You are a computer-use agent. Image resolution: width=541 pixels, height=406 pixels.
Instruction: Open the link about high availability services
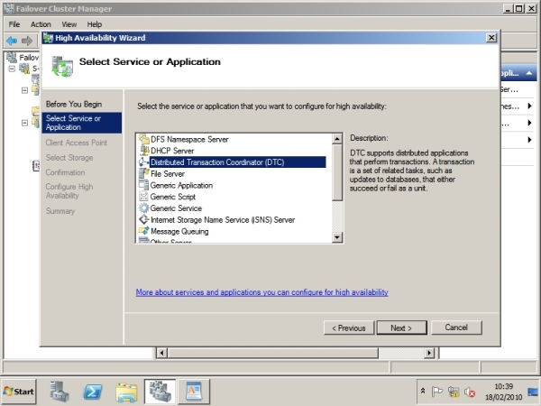[261, 292]
